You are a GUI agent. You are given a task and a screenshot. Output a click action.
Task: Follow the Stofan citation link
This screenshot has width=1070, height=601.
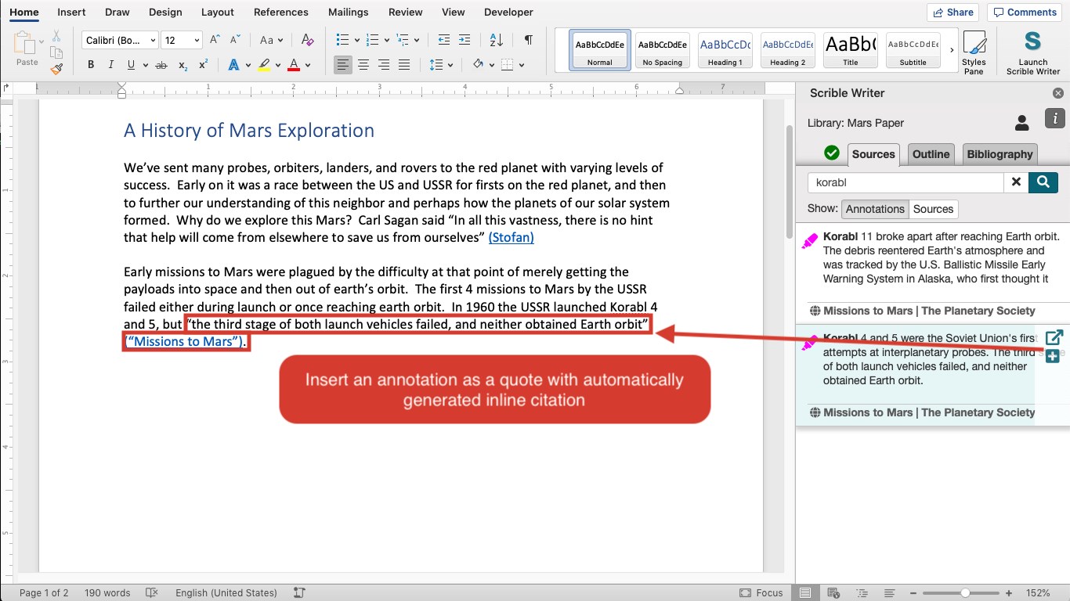[511, 237]
